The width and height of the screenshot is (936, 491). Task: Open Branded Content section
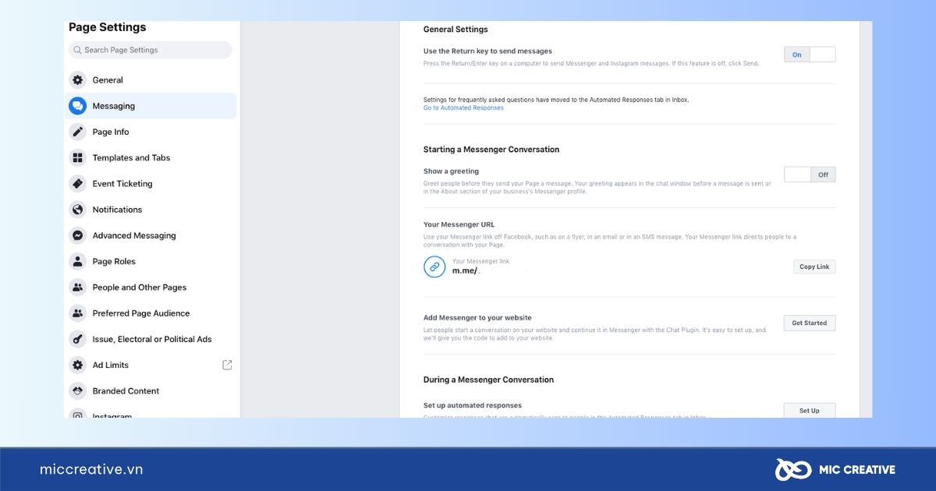pyautogui.click(x=151, y=391)
